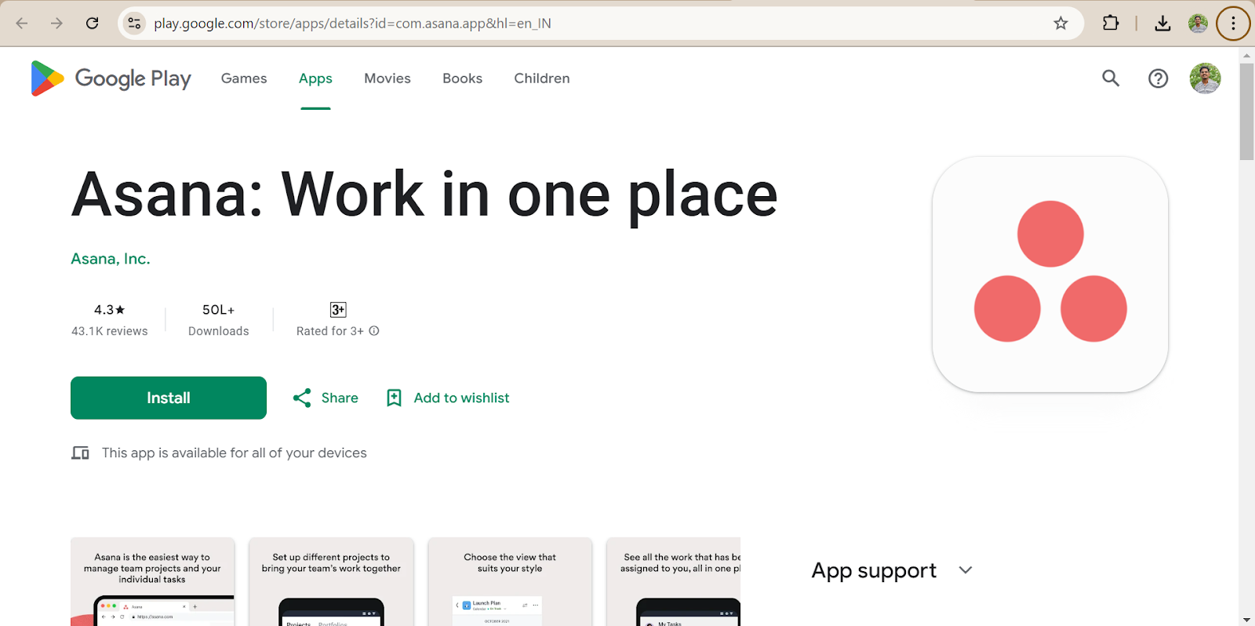1255x626 pixels.
Task: Click the scrollbar up arrow
Action: tap(1246, 56)
